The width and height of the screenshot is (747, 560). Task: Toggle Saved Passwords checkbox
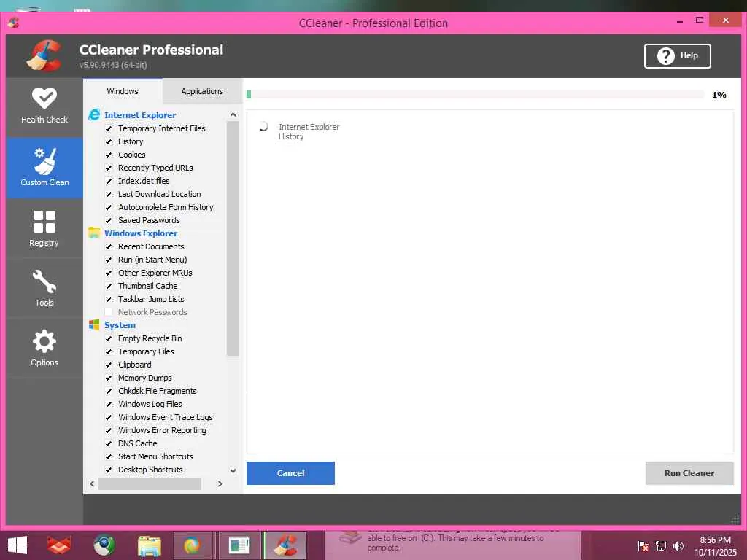click(109, 220)
